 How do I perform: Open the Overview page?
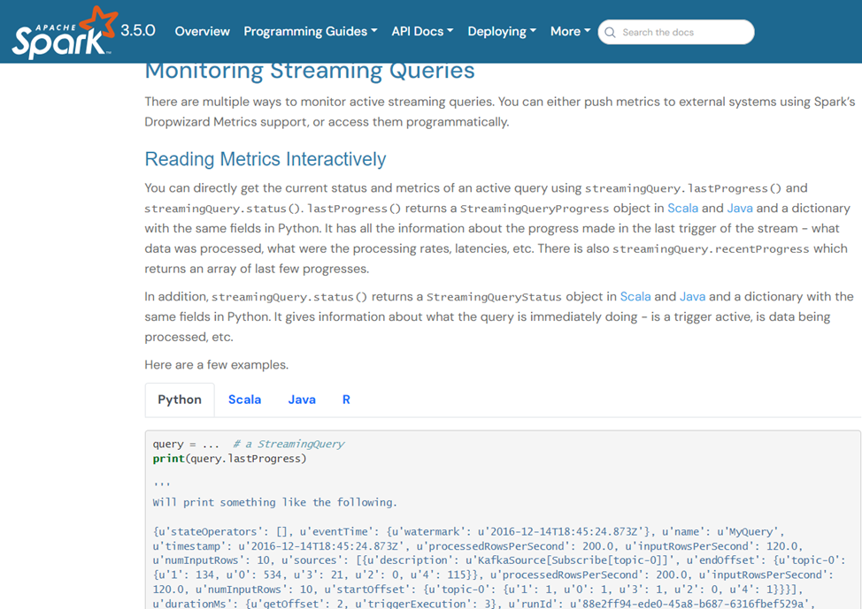pyautogui.click(x=202, y=31)
